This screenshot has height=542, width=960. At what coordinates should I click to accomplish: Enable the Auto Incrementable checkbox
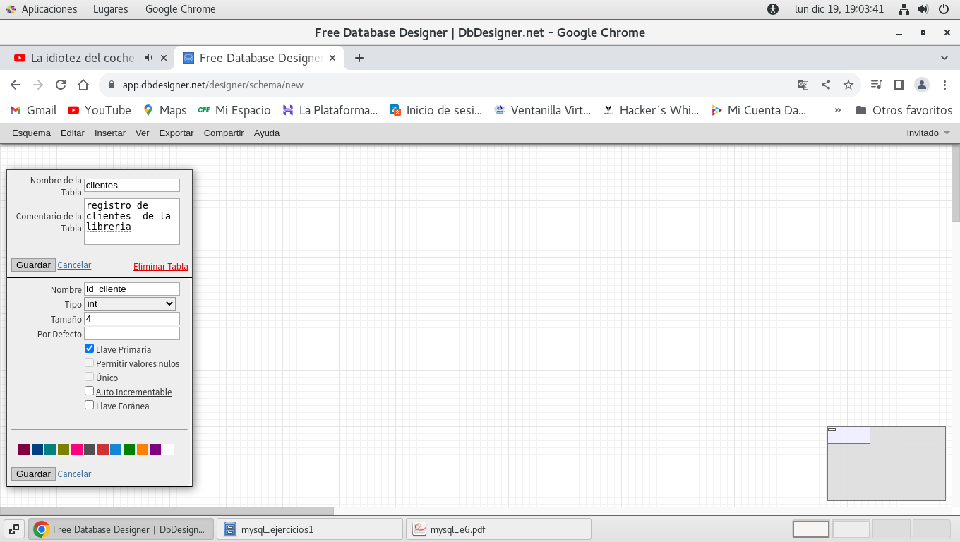[x=90, y=391]
